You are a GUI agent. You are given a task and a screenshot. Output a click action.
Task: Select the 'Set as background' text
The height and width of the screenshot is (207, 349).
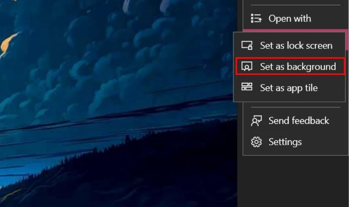(297, 67)
